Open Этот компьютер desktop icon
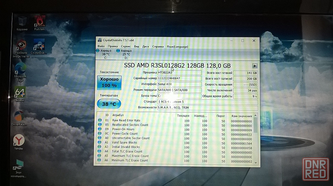Viewport: 333px width, 186px height. 18,168
